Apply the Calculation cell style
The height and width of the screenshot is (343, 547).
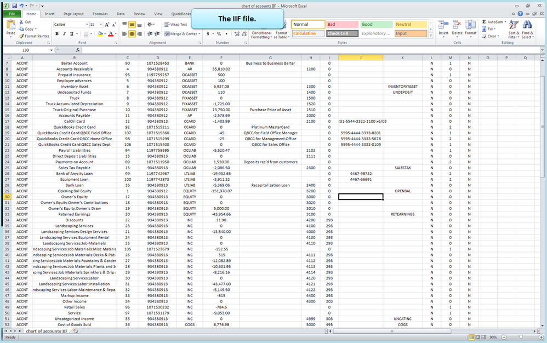click(308, 33)
